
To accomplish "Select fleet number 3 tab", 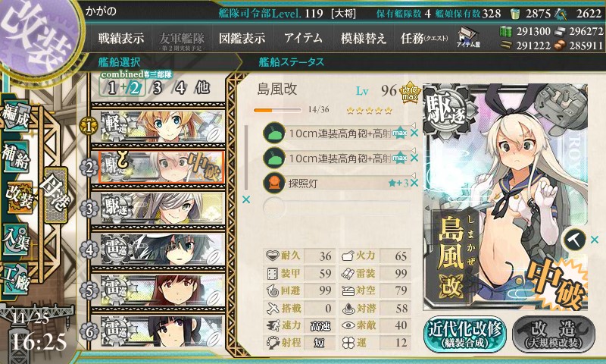I will (157, 88).
